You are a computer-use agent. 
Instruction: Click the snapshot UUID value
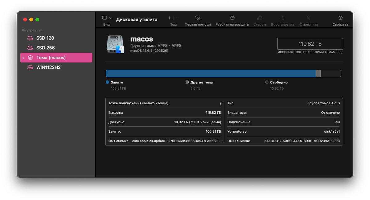tap(302, 141)
